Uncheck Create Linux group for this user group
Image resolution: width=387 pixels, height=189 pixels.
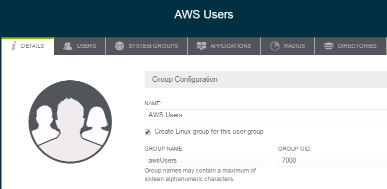[147, 132]
